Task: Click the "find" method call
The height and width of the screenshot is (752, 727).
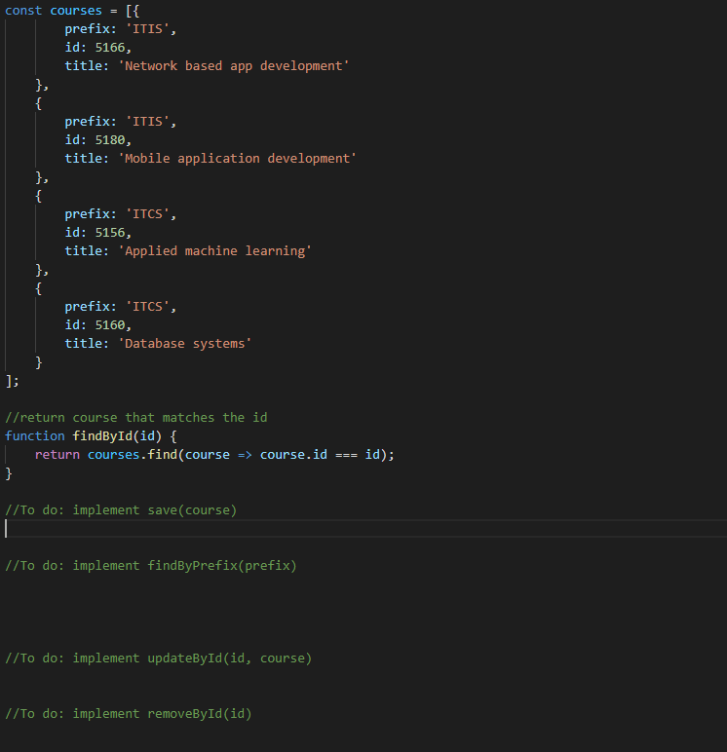Action: pos(162,455)
